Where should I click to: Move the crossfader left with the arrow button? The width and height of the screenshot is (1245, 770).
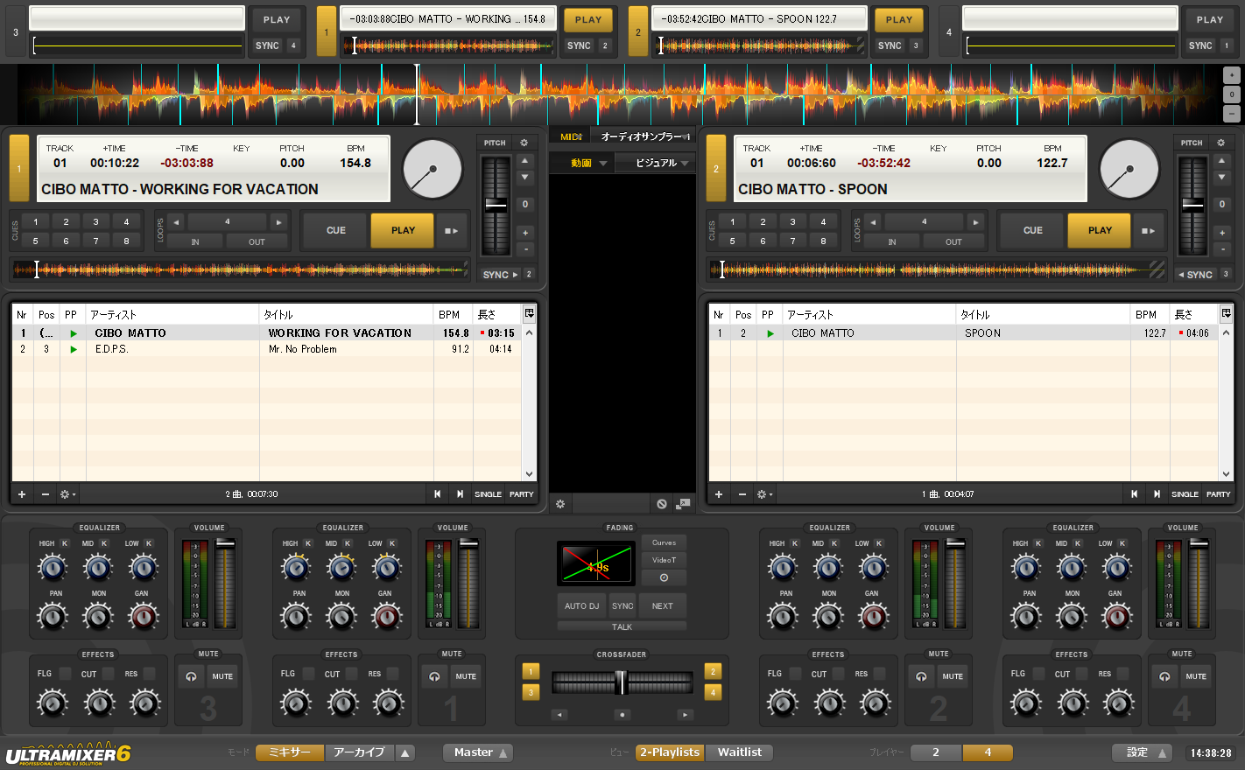(x=559, y=715)
